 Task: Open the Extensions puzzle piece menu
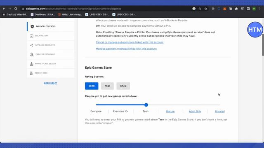tap(236, 9)
